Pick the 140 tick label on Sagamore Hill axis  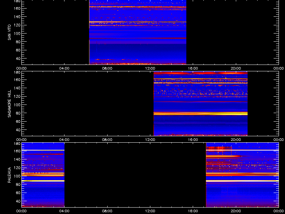pyautogui.click(x=18, y=88)
